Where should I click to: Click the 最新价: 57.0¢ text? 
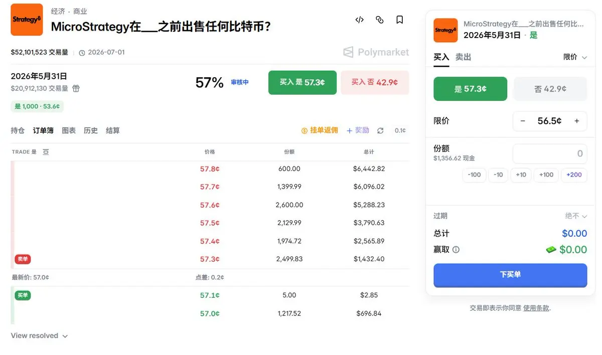click(30, 277)
